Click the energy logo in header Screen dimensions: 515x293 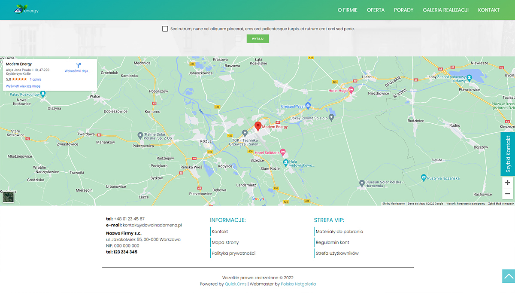point(27,9)
